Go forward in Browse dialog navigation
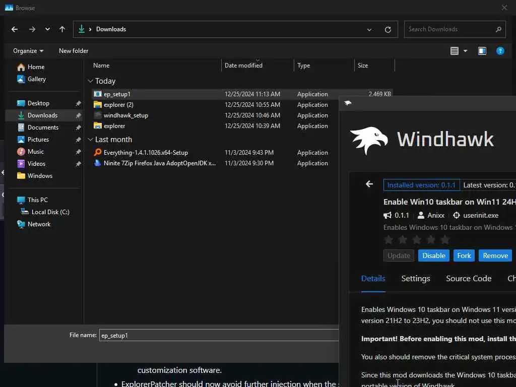Viewport: 516px width, 387px height. tap(32, 29)
